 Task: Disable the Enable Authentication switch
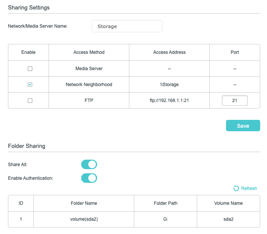tap(89, 178)
